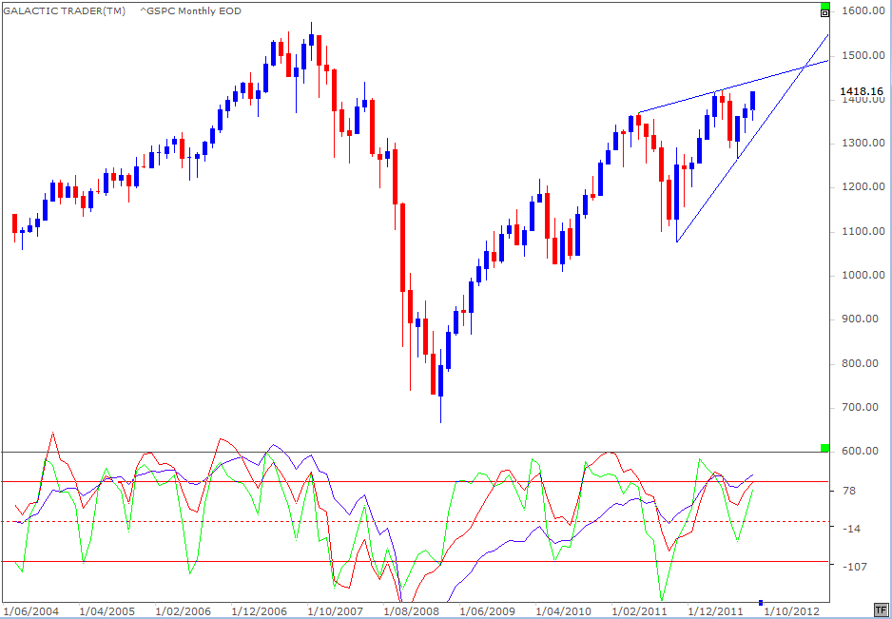Click the 1/10/2007 date label
892x619 pixels.
tap(335, 611)
